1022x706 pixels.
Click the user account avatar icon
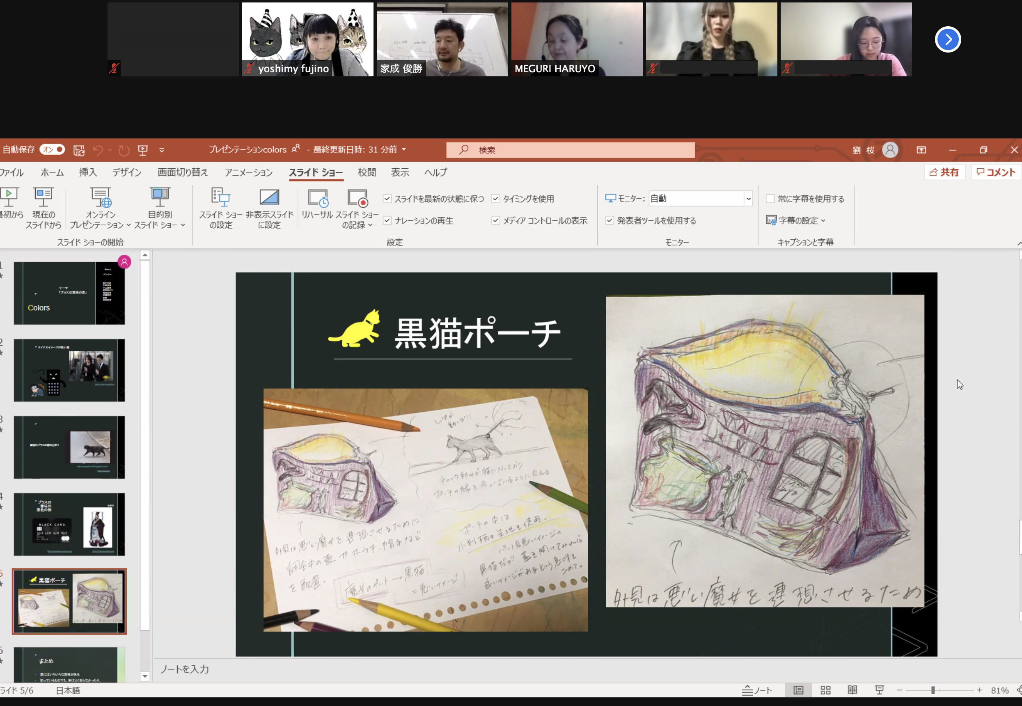(890, 150)
